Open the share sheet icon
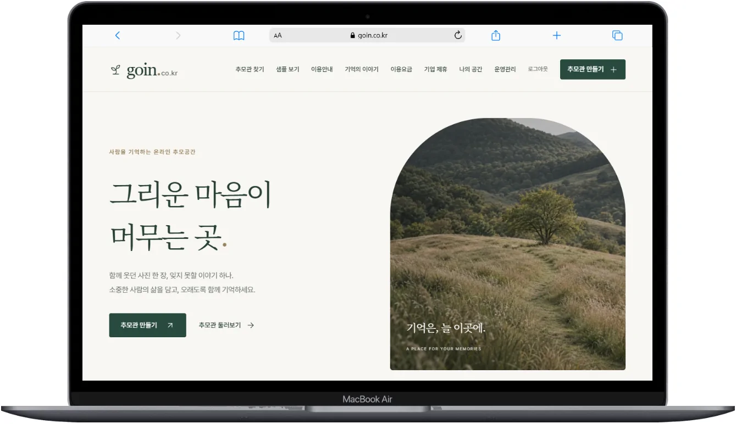This screenshot has width=736, height=424. coord(495,35)
